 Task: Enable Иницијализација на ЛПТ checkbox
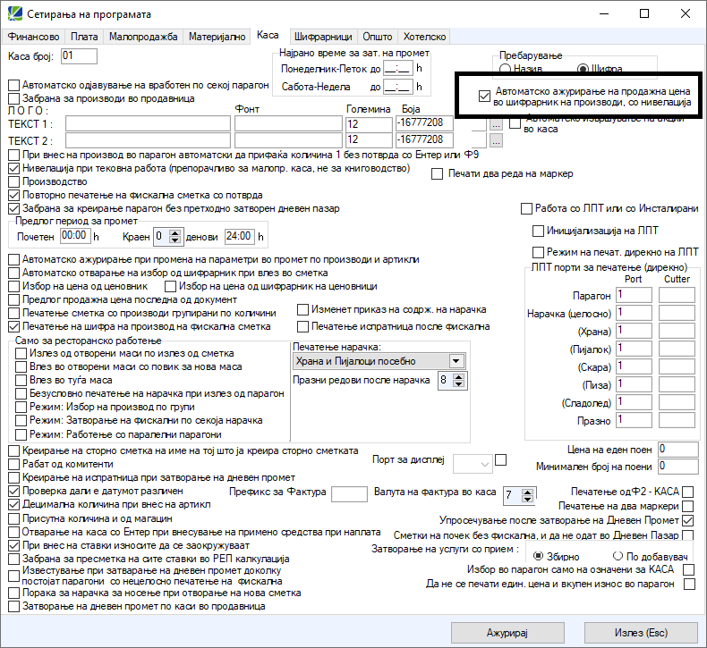click(x=538, y=231)
